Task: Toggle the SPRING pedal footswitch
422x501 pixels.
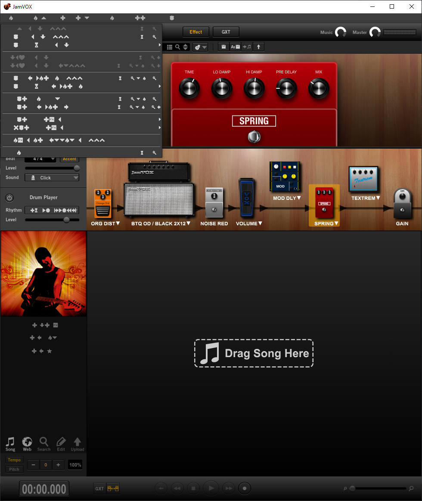Action: 254,137
